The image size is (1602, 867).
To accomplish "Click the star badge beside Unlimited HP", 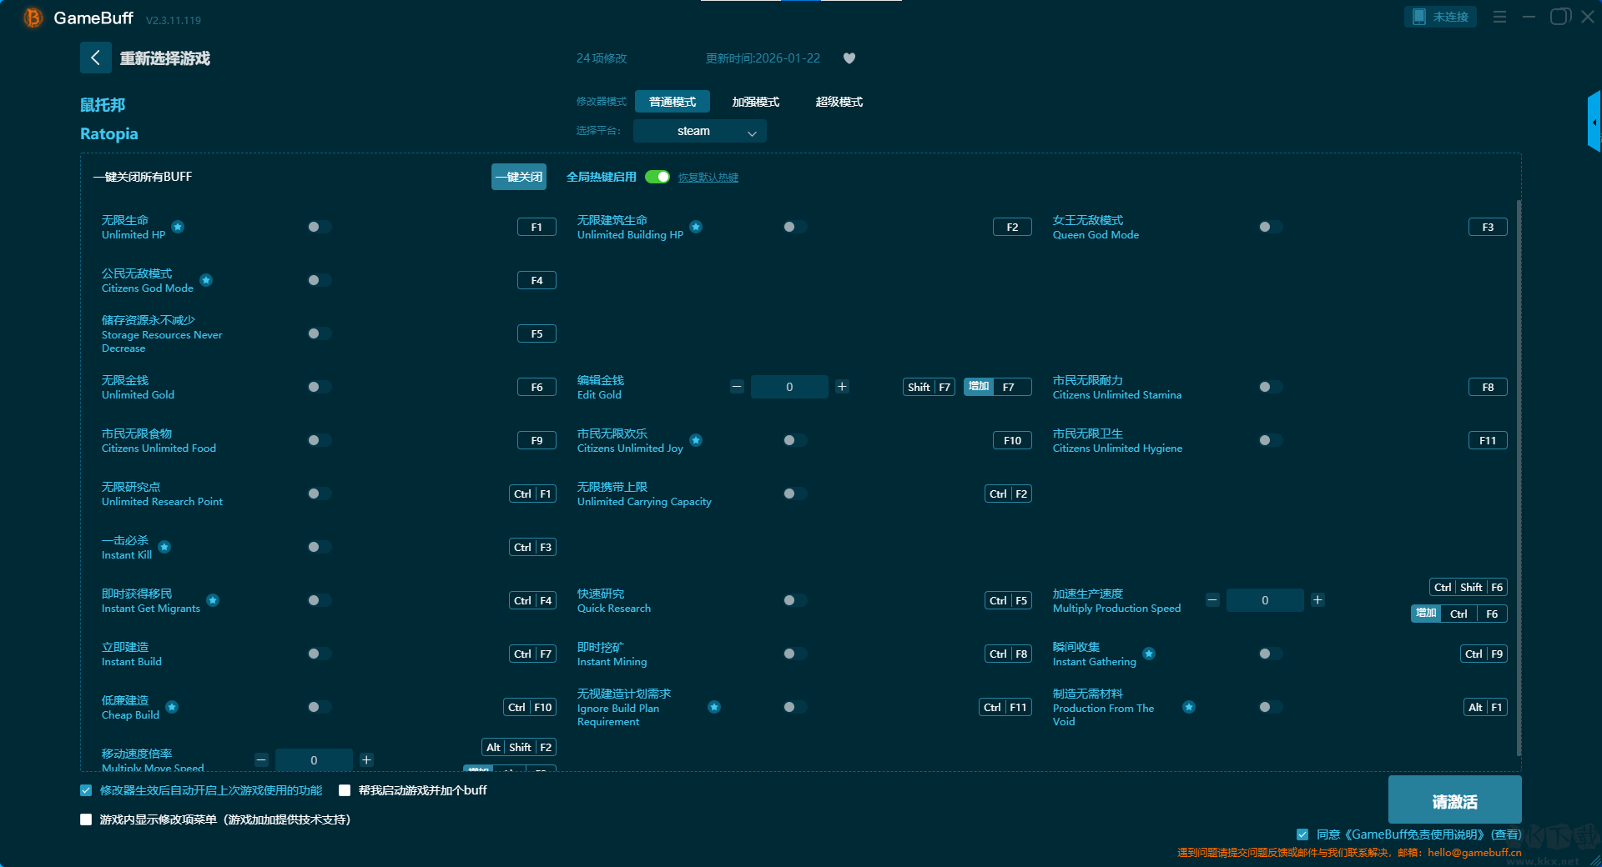I will pyautogui.click(x=178, y=227).
